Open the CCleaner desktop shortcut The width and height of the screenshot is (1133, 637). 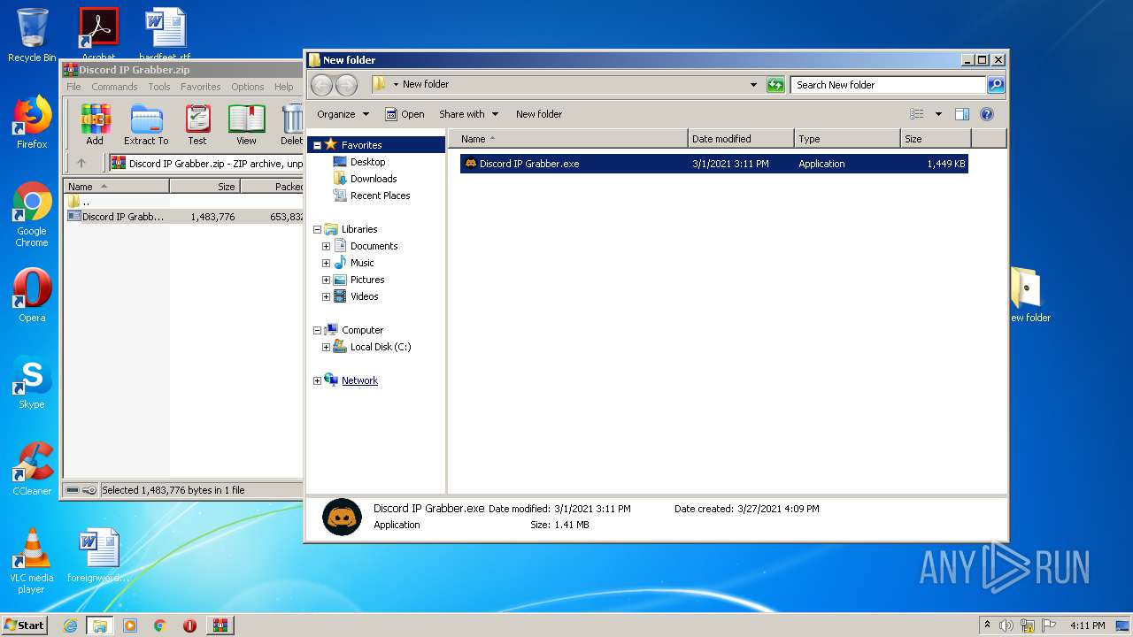pyautogui.click(x=32, y=468)
